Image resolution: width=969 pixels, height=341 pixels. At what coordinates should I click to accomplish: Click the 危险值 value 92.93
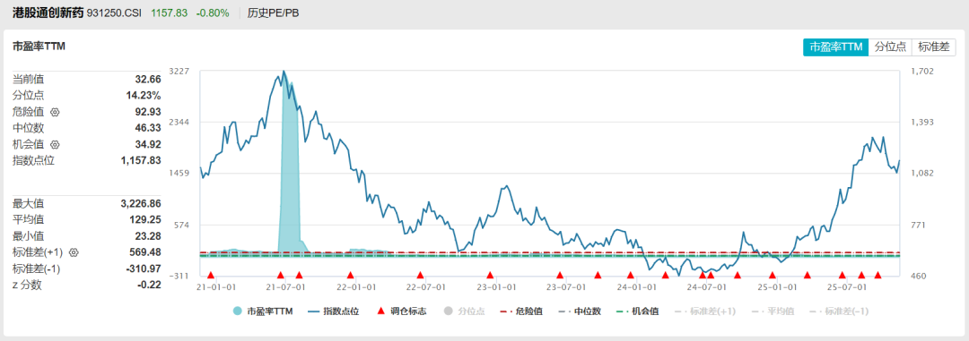point(148,112)
